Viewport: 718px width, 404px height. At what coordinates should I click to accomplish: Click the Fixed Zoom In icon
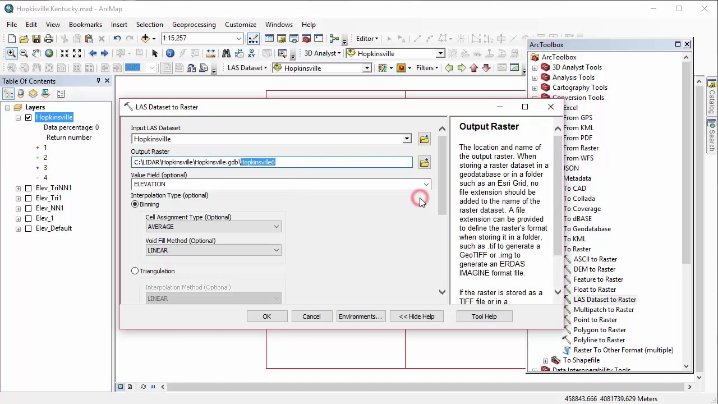65,53
